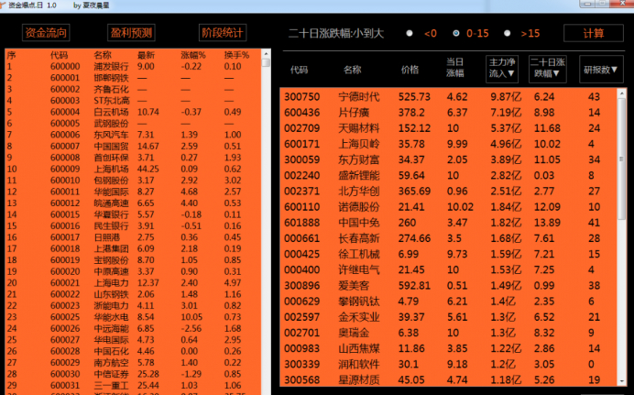
Task: Click 包钢股份 in left stock list
Action: tap(111, 181)
